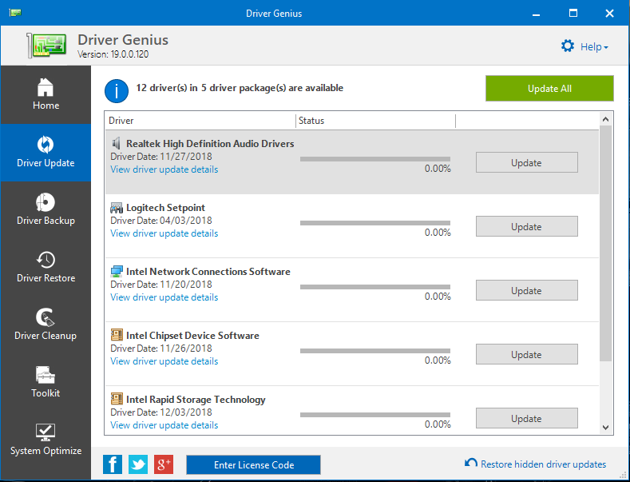Click the blue info icon

(117, 91)
